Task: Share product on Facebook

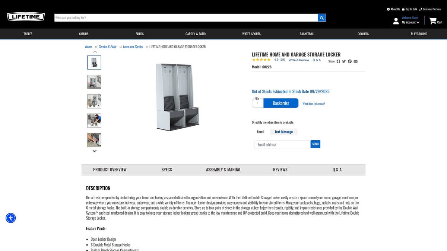Action: [x=338, y=61]
